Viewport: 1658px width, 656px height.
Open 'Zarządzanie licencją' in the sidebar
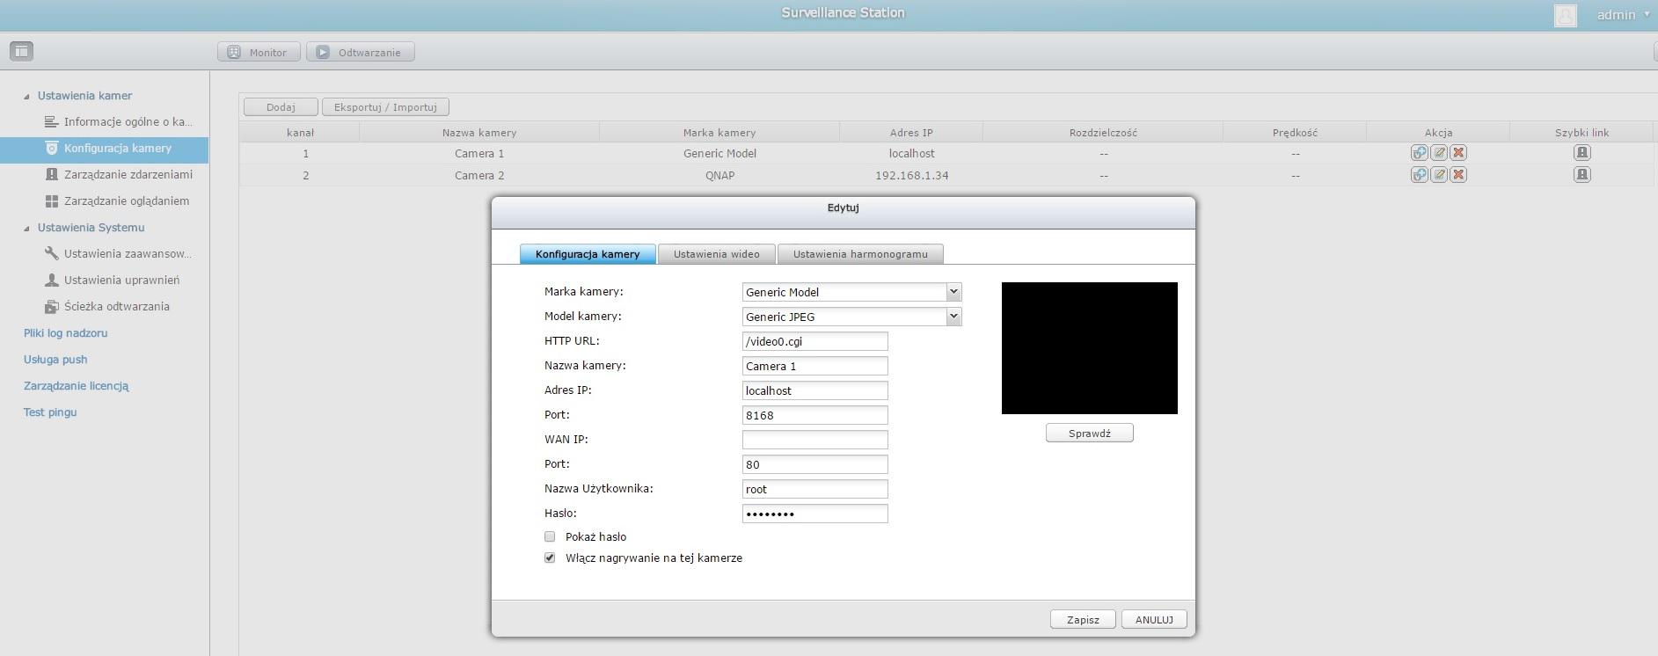point(77,386)
